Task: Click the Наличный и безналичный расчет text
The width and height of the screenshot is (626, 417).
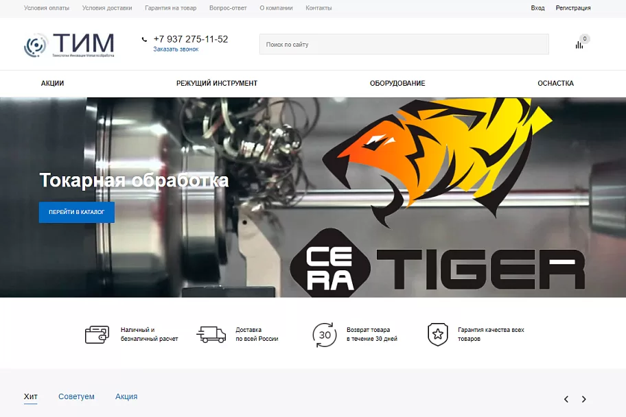Action: [x=150, y=335]
